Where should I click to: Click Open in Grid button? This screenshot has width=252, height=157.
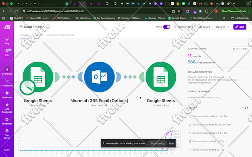click(183, 27)
